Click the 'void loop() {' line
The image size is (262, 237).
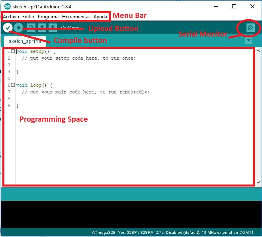coord(34,85)
